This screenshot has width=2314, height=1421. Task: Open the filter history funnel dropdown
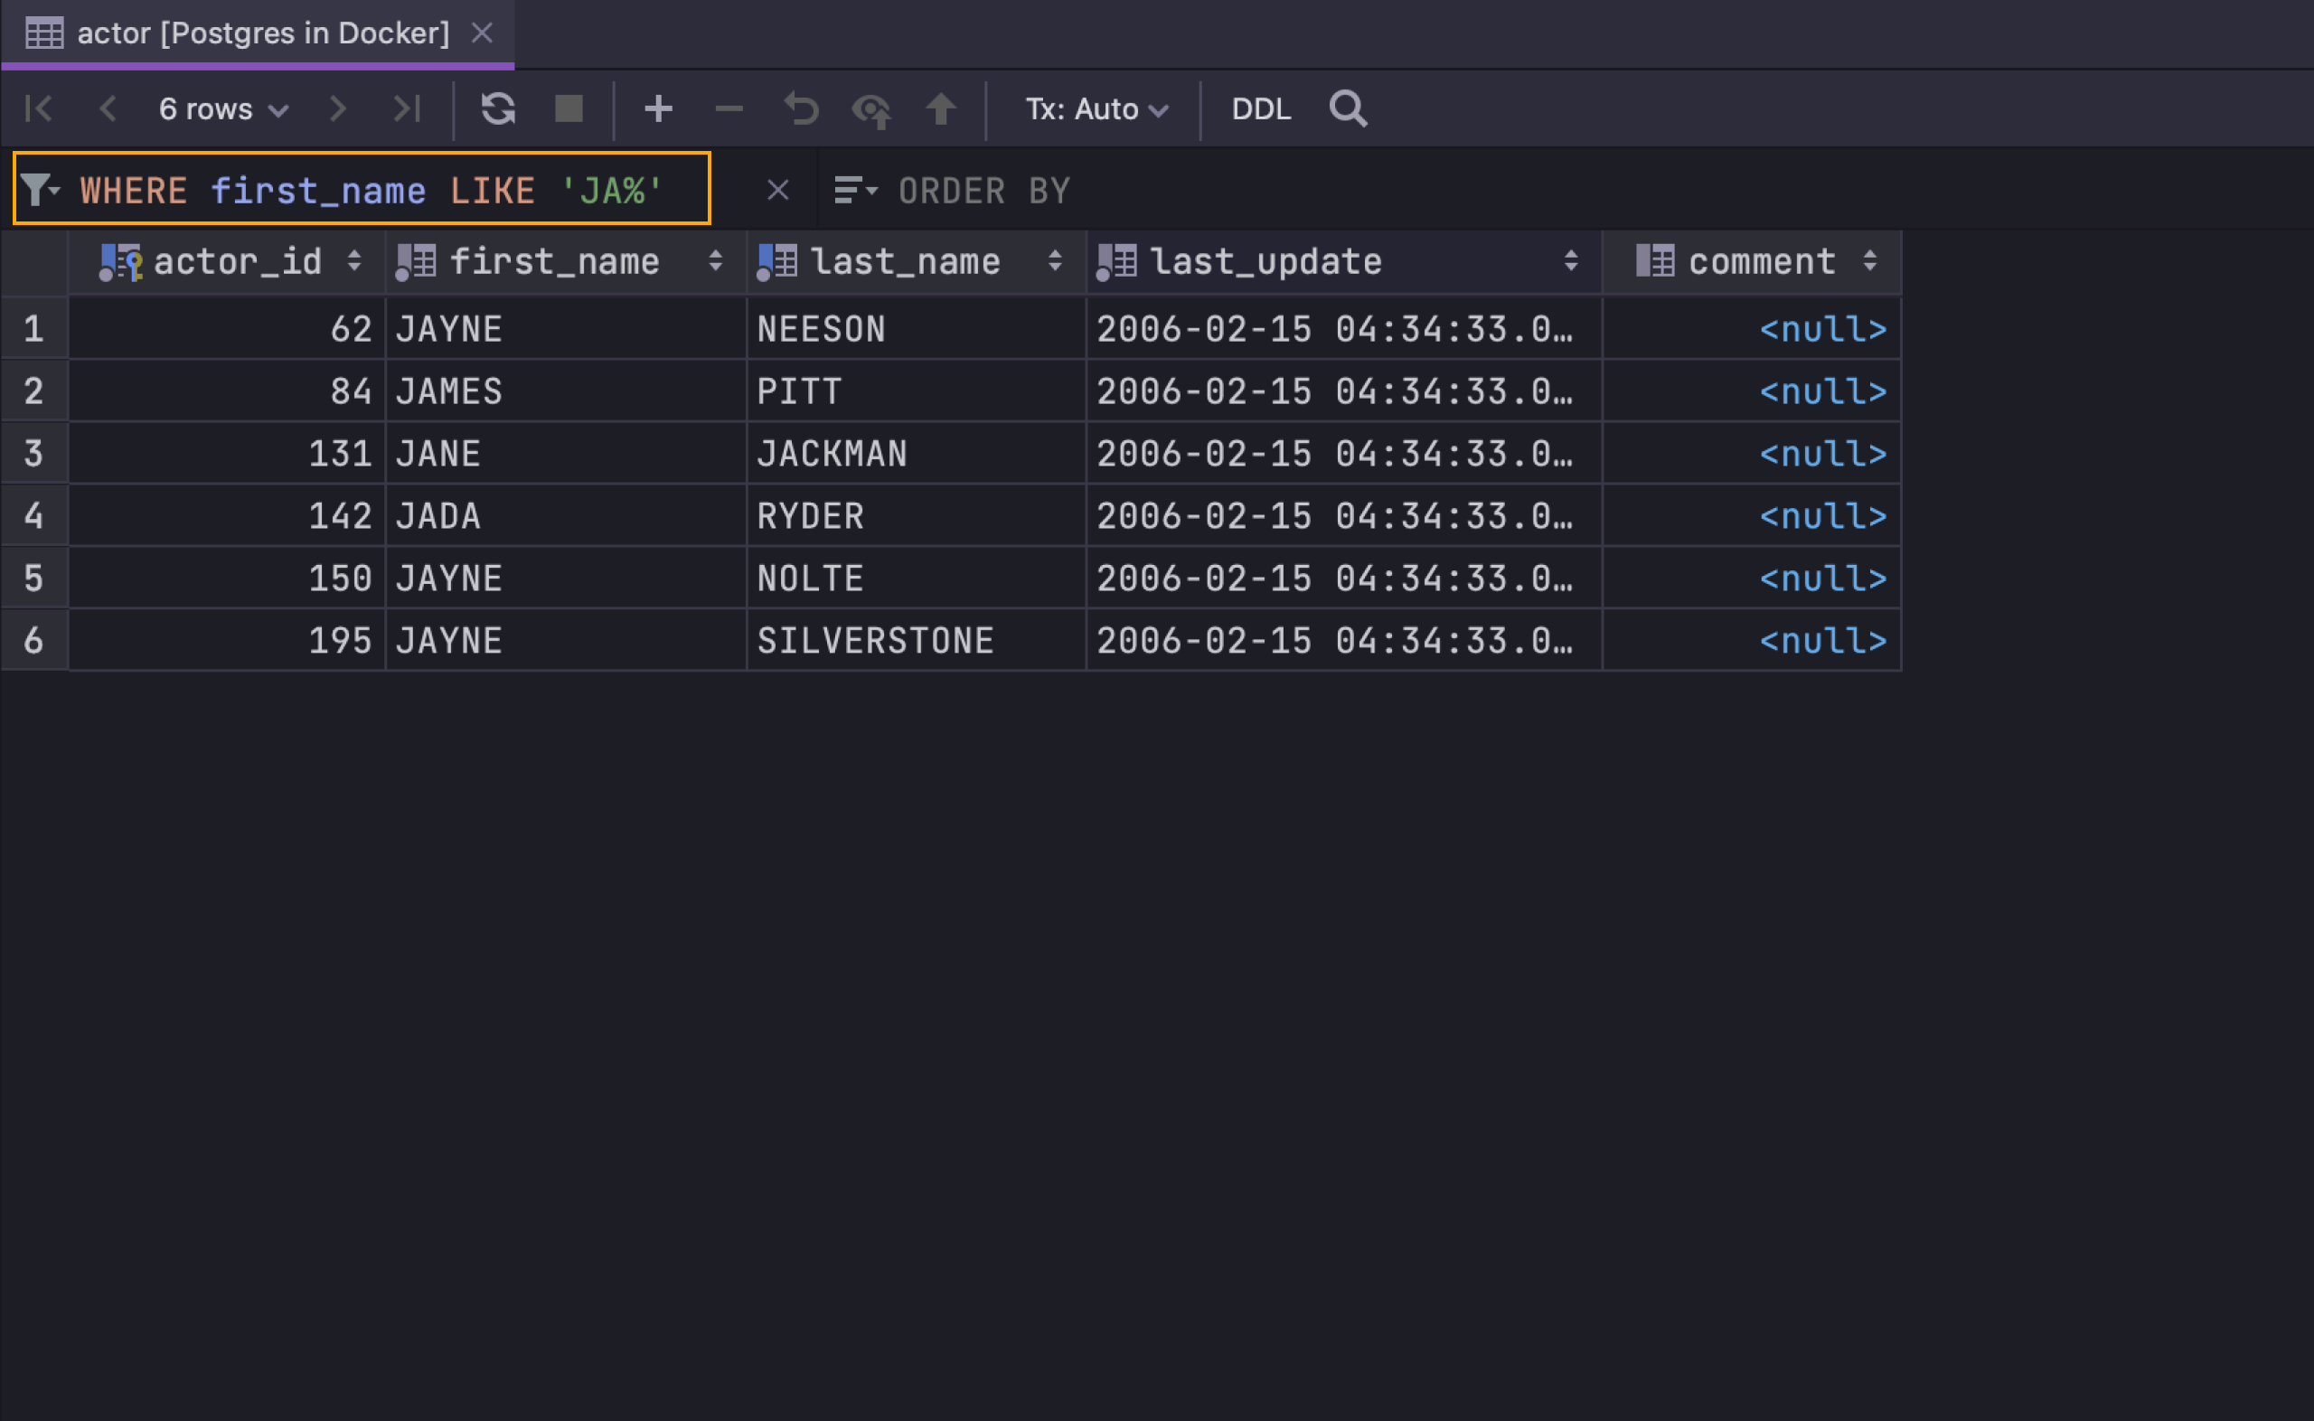point(40,191)
